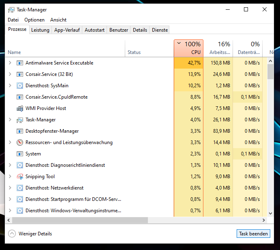Click the Diensthost: Windows-Verwaltungsinstrumente gear icon

(x=19, y=211)
